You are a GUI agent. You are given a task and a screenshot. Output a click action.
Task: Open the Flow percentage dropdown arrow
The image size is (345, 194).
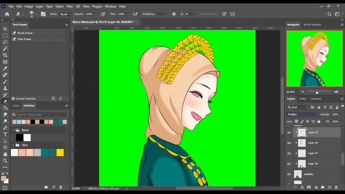point(128,14)
